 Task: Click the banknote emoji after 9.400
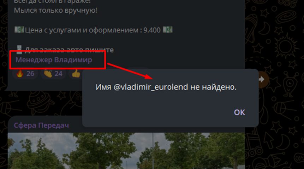(168, 30)
